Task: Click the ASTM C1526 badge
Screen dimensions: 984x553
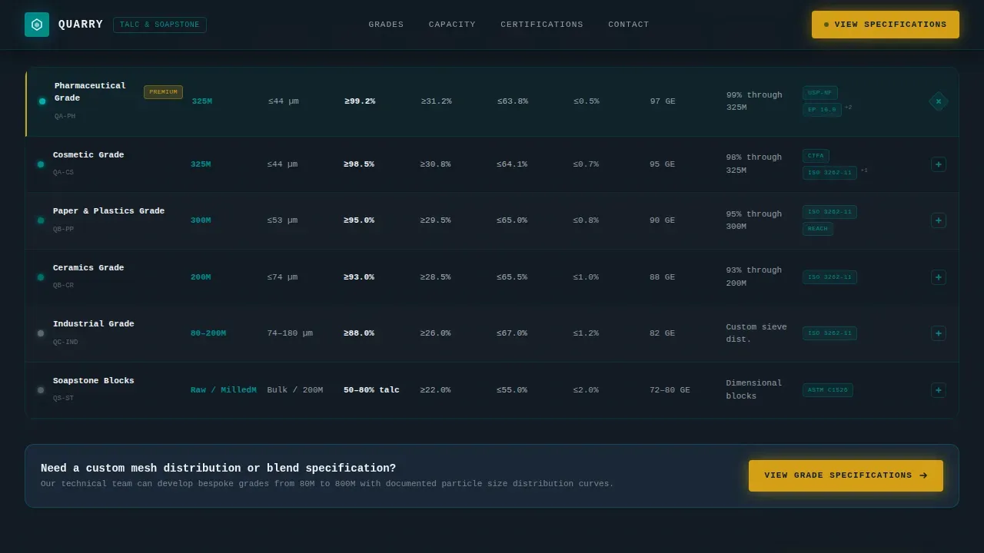Action: pyautogui.click(x=828, y=390)
